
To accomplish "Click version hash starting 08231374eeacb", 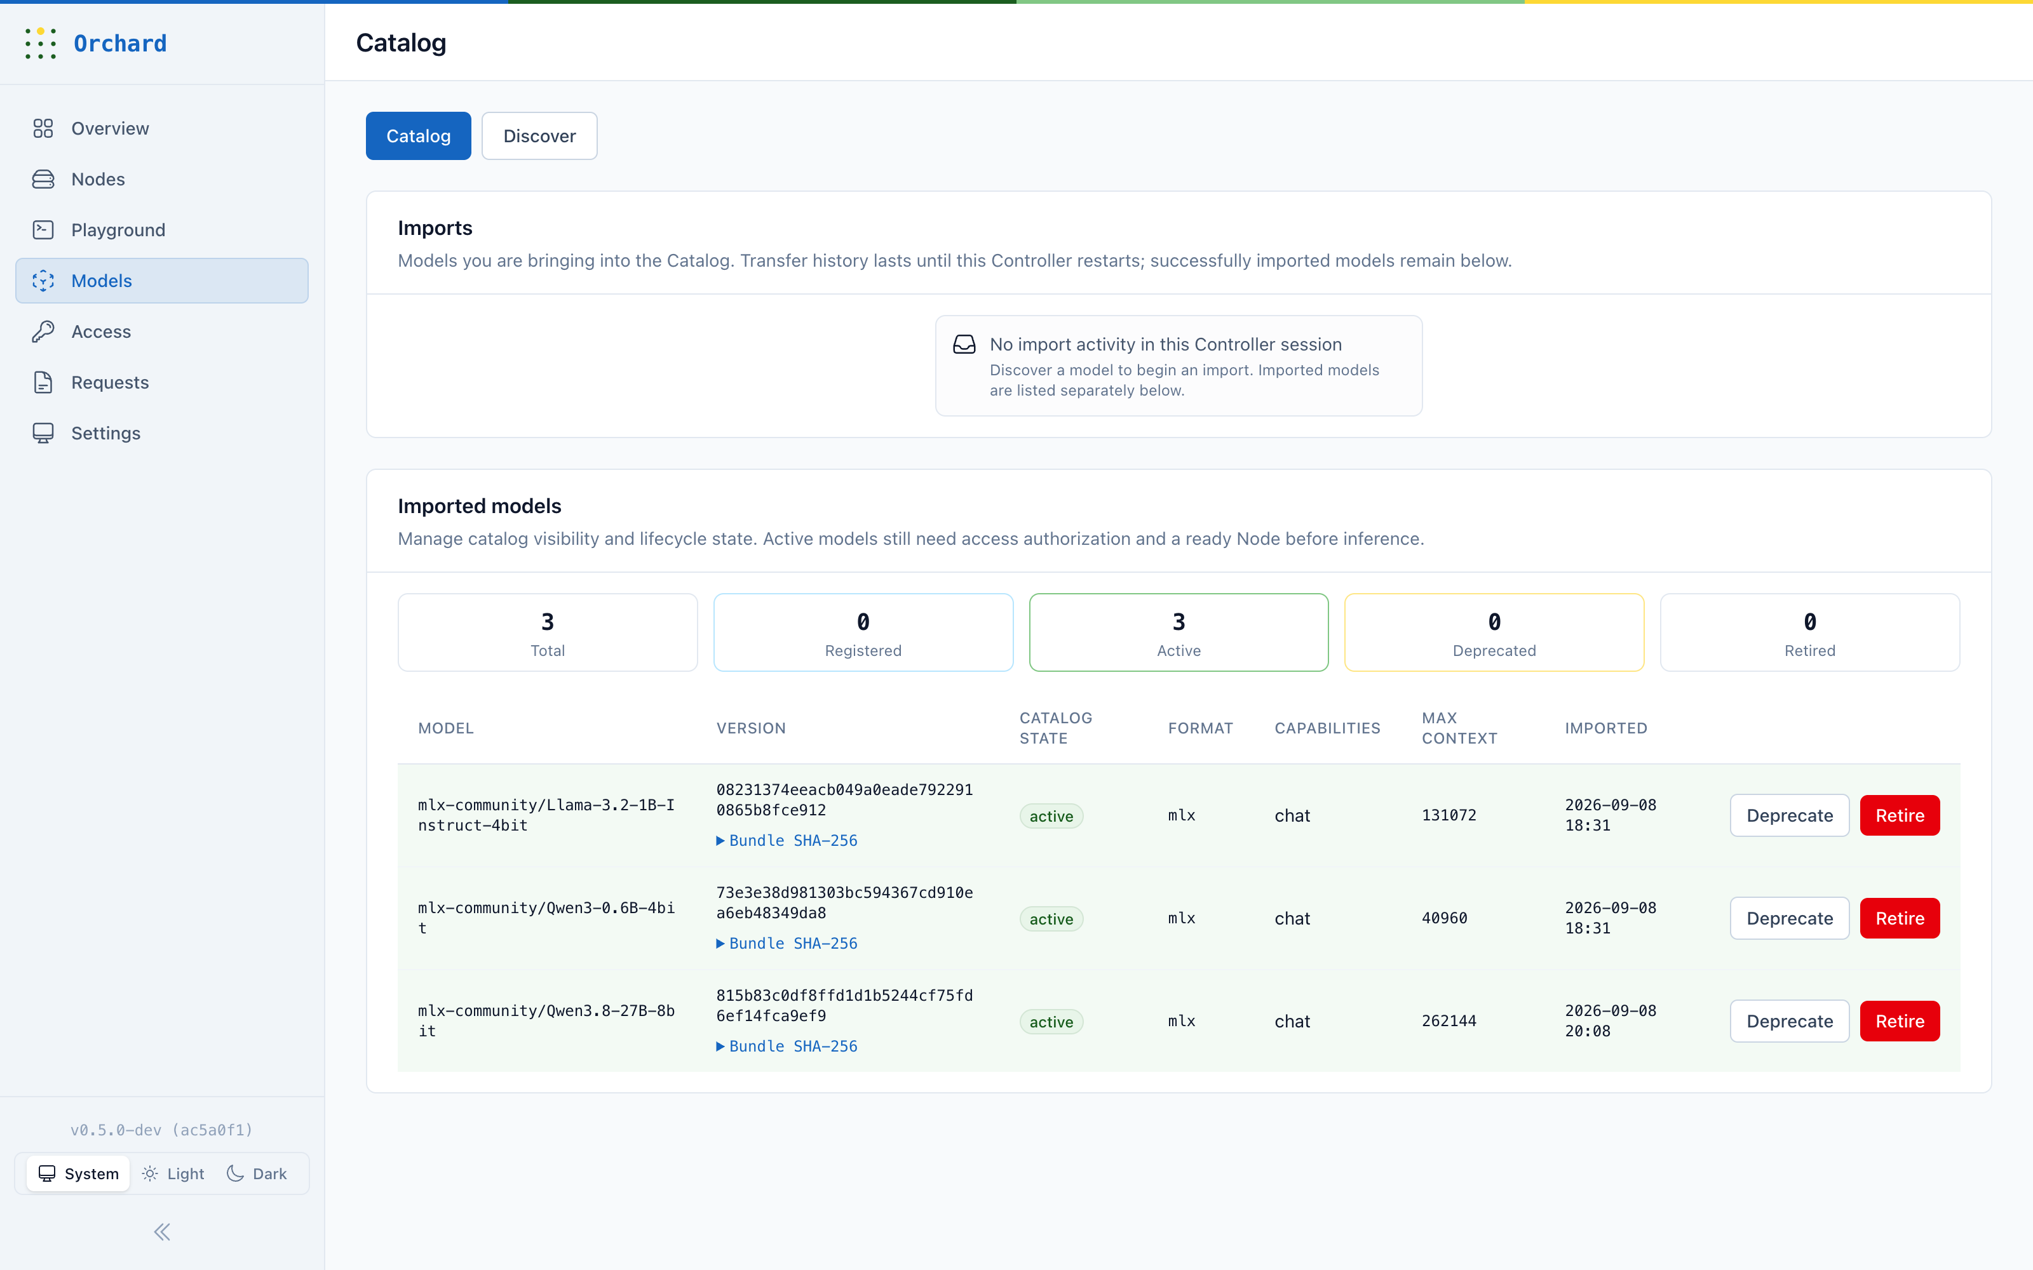I will 844,799.
